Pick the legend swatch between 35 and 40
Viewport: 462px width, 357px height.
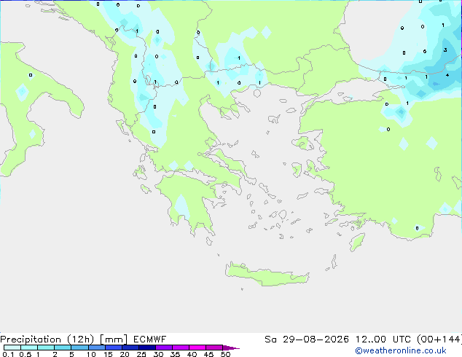pos(180,348)
